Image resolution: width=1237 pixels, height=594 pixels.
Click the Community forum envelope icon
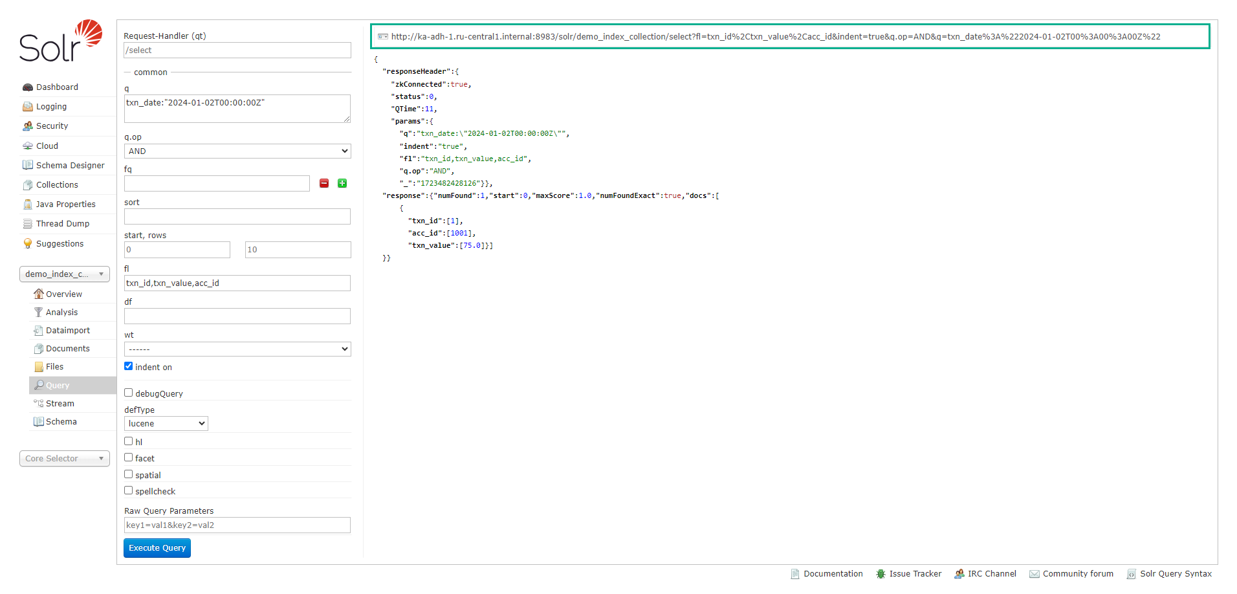(x=1034, y=574)
